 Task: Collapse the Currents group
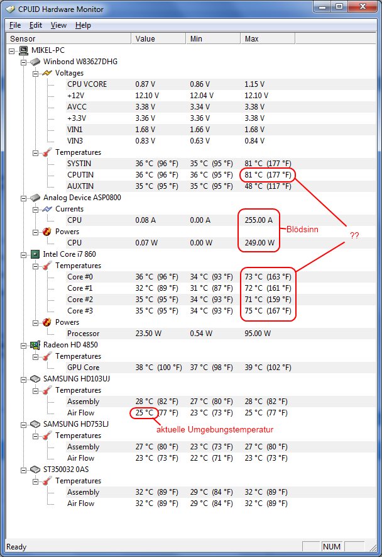tap(35, 210)
